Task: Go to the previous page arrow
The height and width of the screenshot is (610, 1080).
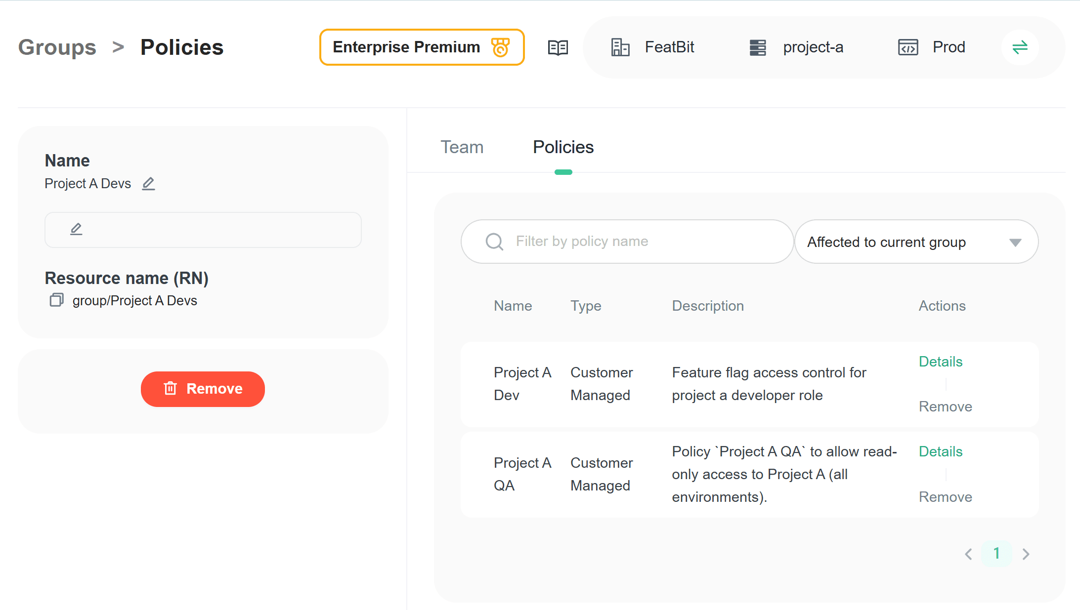Action: tap(968, 554)
